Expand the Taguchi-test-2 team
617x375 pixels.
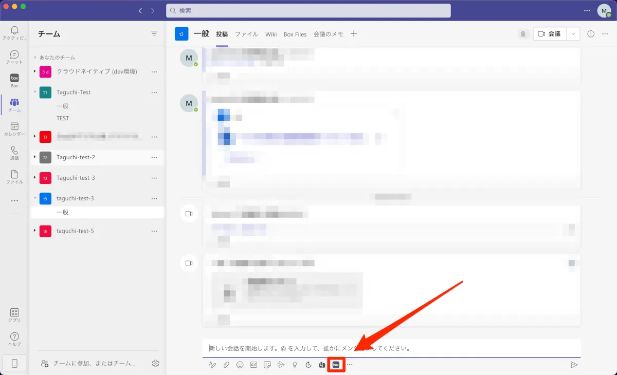click(x=34, y=157)
